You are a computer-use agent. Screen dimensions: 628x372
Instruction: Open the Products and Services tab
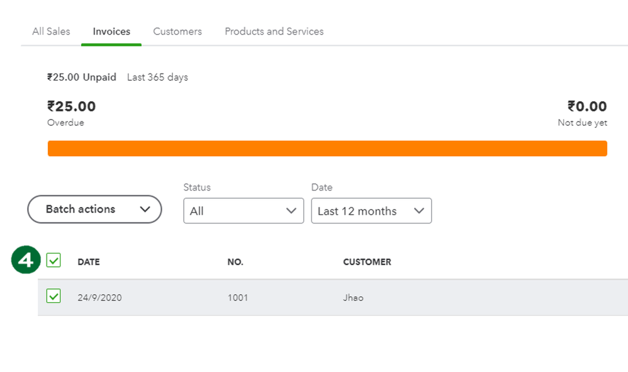click(274, 31)
